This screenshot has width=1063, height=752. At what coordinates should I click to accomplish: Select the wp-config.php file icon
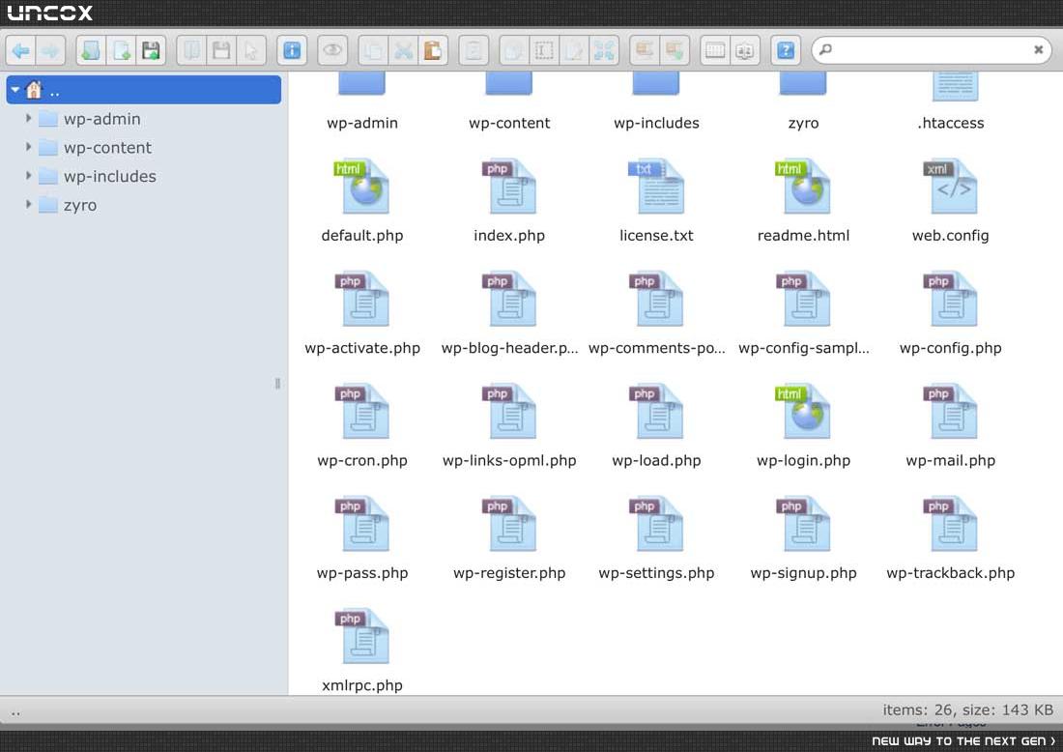tap(951, 299)
